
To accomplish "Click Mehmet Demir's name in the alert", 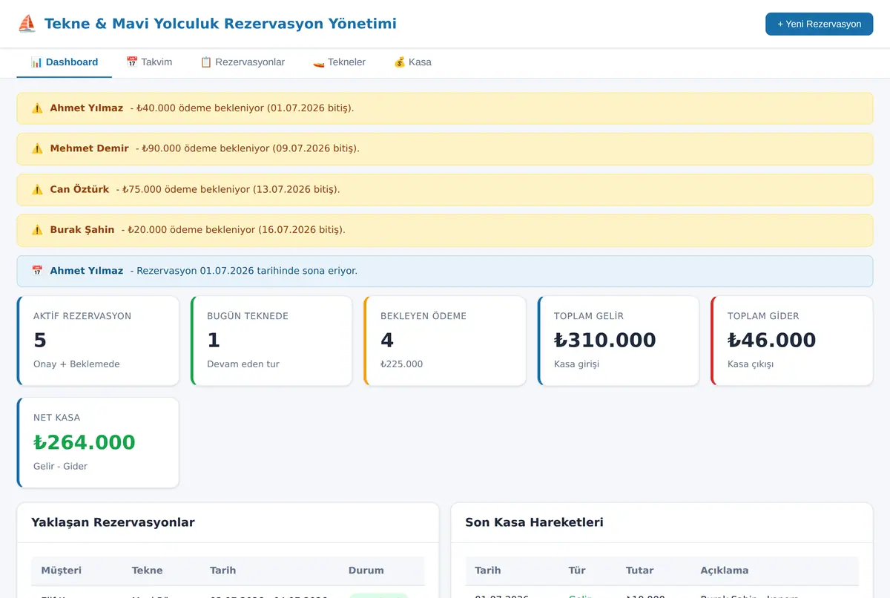I will [x=90, y=148].
